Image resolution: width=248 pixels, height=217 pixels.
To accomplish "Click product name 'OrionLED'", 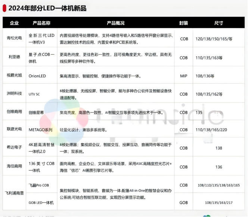I will coord(37,76).
